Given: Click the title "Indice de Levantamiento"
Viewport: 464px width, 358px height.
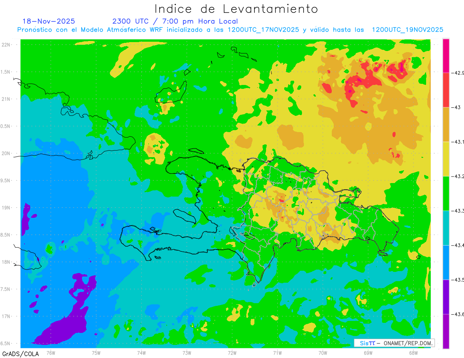Looking at the screenshot, I should 236,8.
